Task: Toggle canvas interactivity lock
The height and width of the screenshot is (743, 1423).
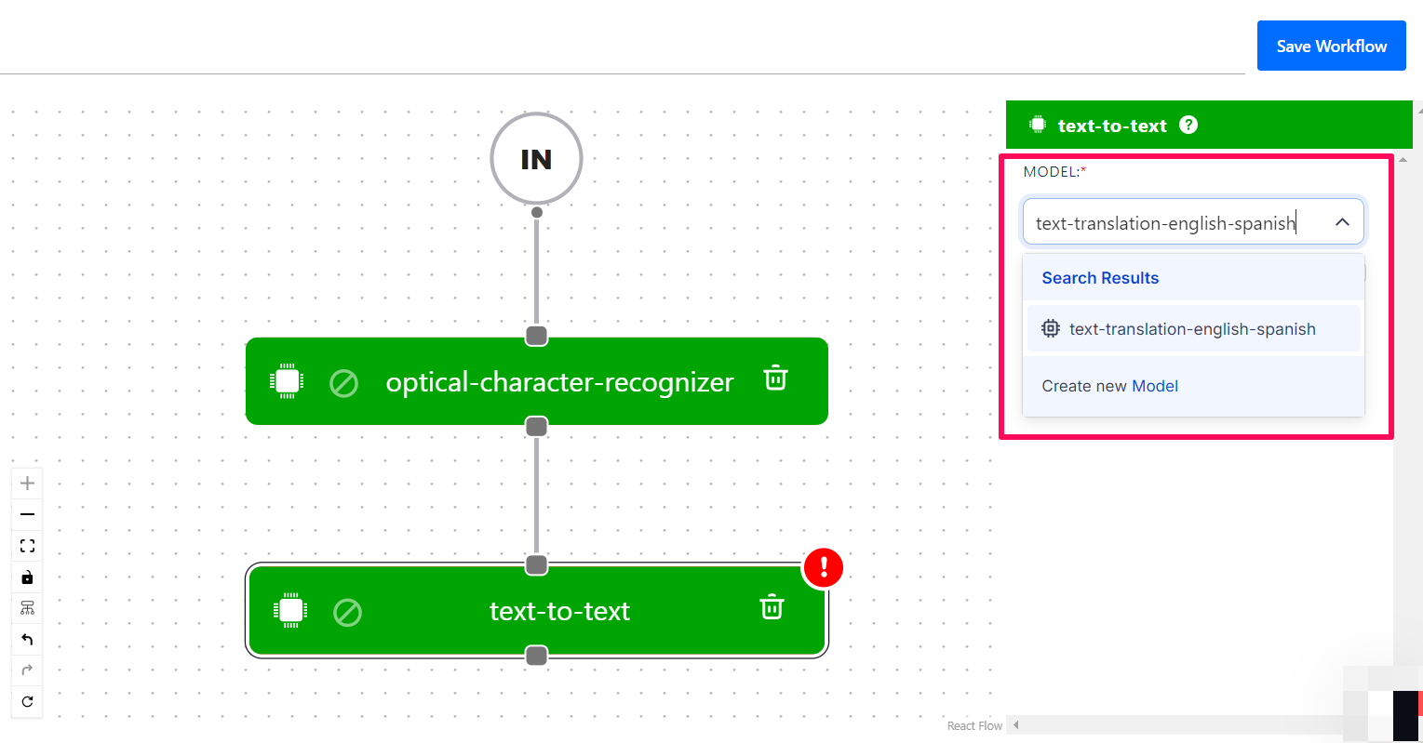Action: (x=27, y=577)
